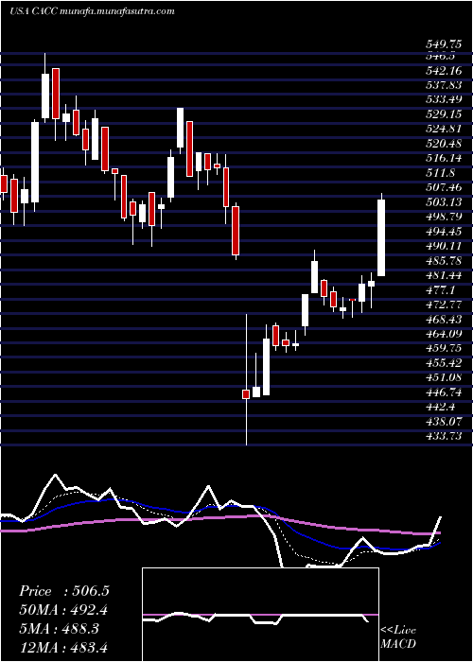The image size is (473, 662).
Task: Click the 12MA : 483.4 readout
Action: click(62, 647)
